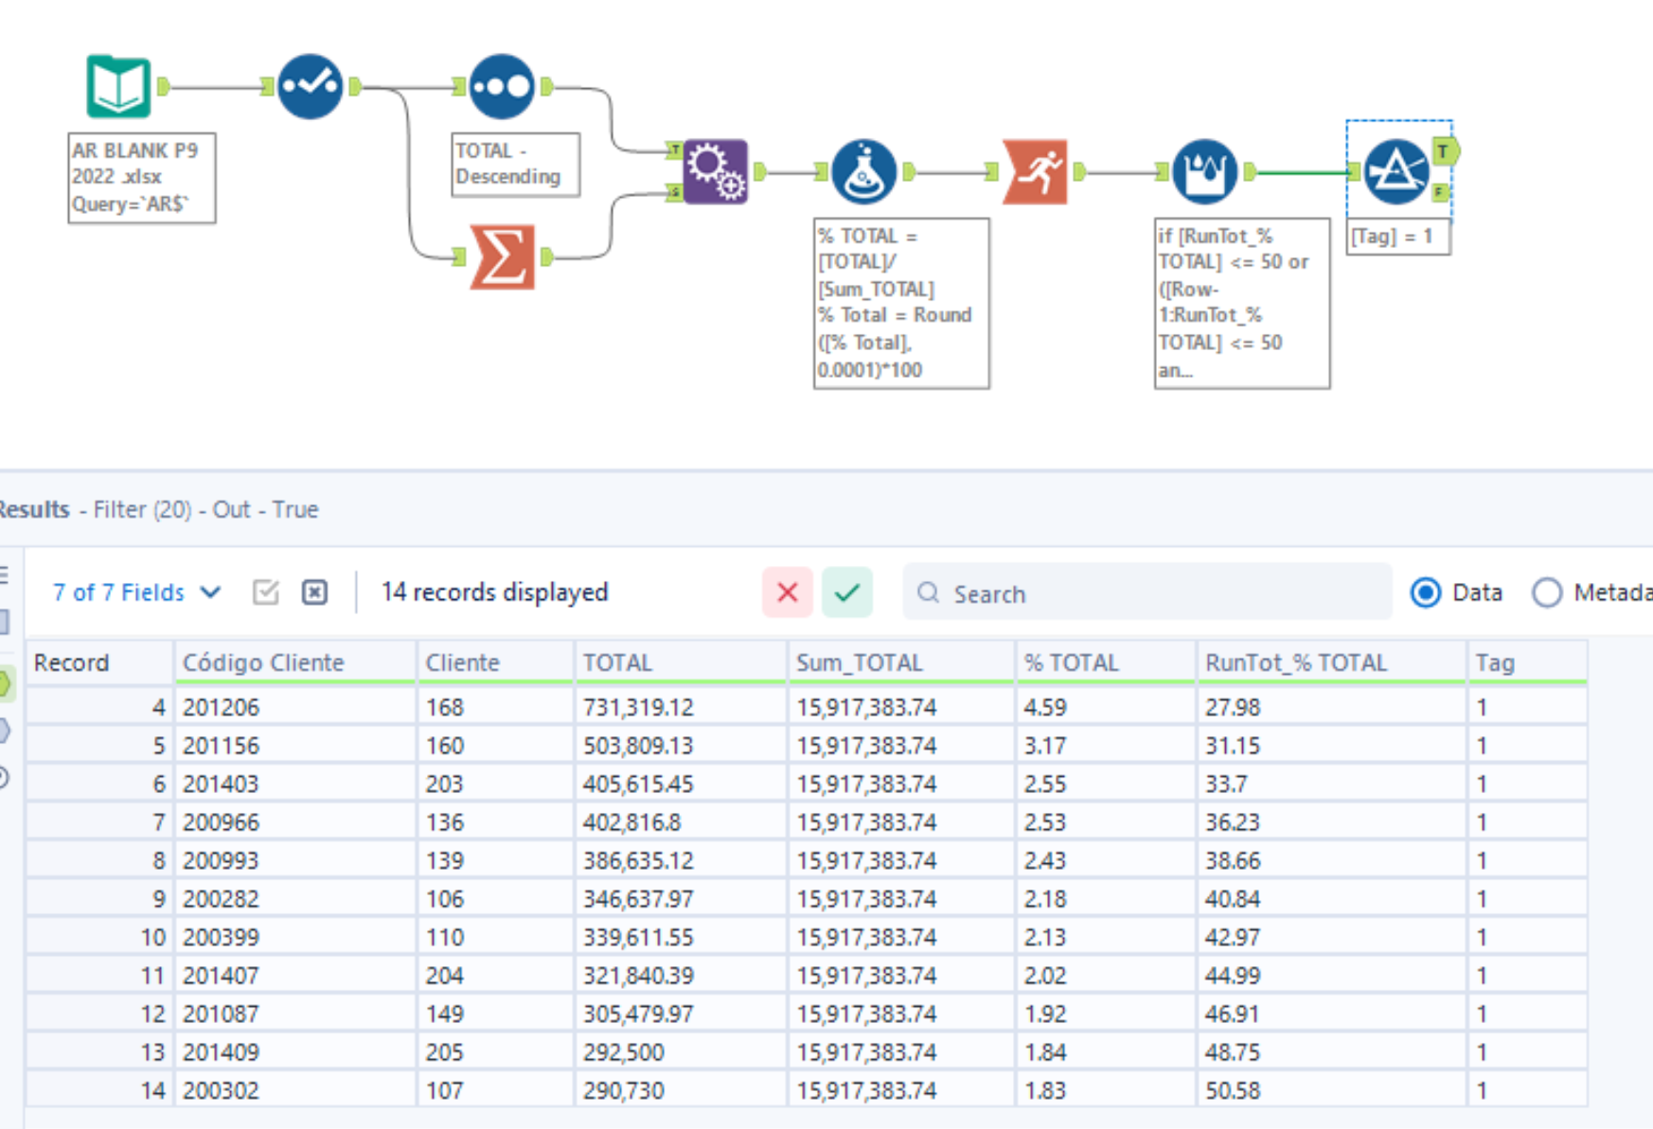Toggle the cell viewer checkbox icon
1653x1129 pixels.
click(x=266, y=591)
